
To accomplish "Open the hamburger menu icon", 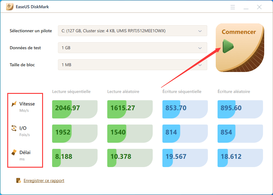I will (x=233, y=7).
